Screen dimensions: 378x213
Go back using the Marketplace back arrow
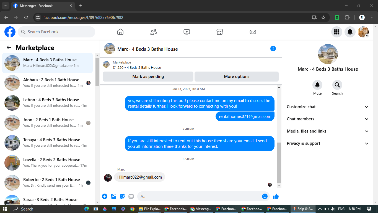point(9,47)
